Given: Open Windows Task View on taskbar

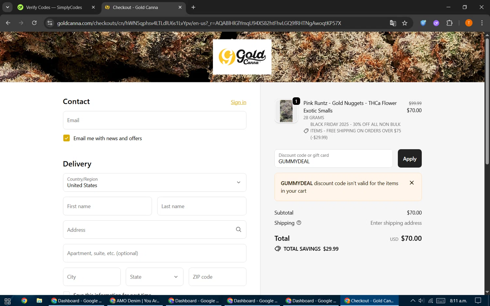Looking at the screenshot, I should pyautogui.click(x=7, y=301).
